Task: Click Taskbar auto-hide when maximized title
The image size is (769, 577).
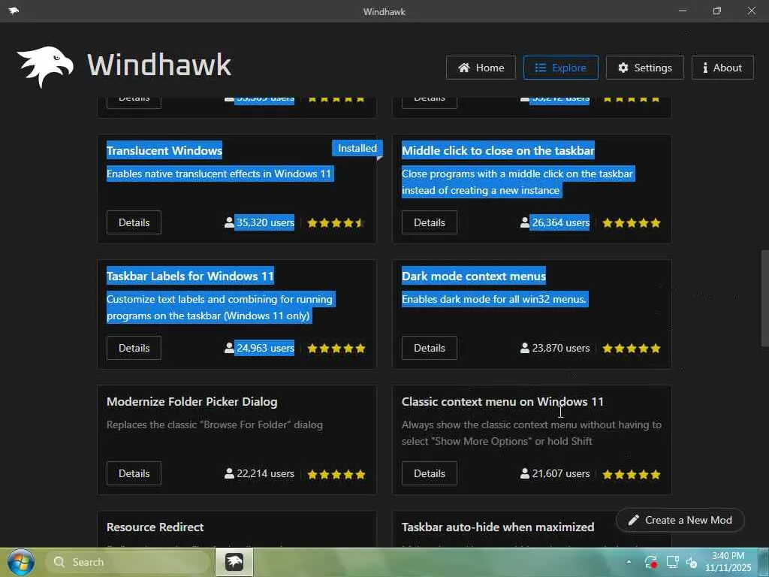Action: pos(498,527)
